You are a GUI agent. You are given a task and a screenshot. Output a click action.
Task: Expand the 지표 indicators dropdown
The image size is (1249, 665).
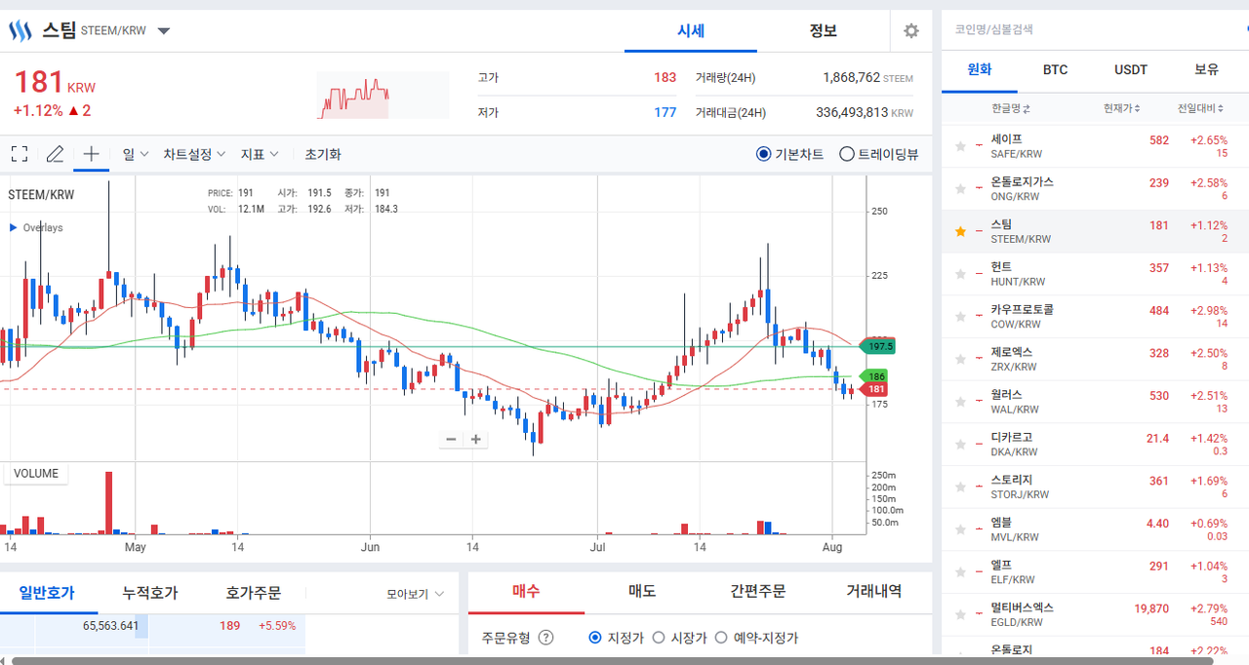click(260, 154)
